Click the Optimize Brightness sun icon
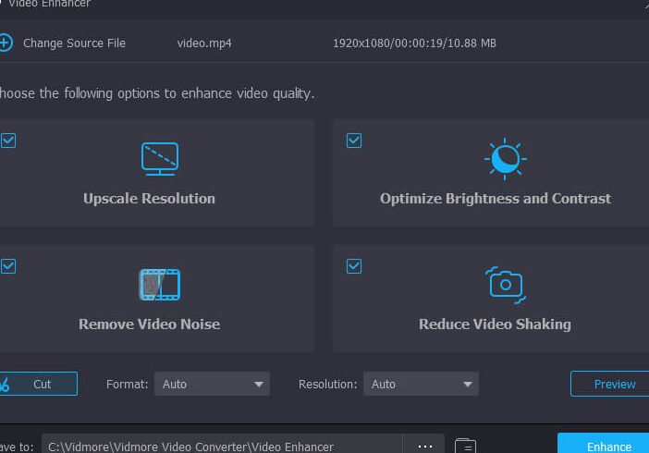This screenshot has width=649, height=453. pos(506,159)
